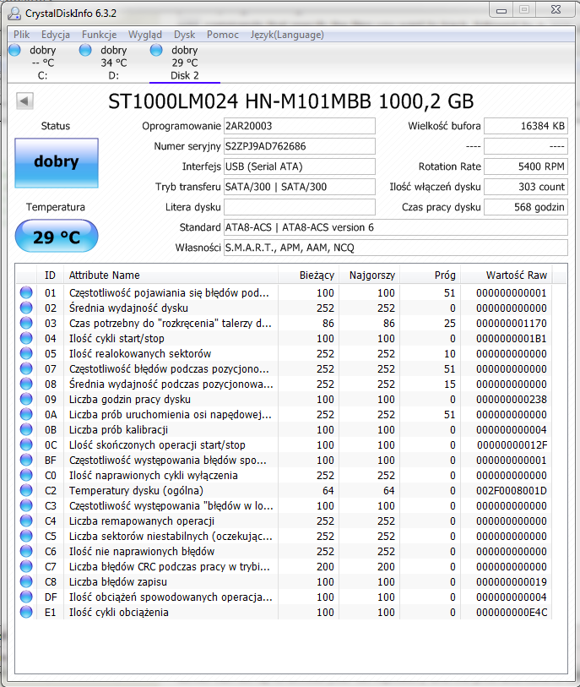Click the power-on count field 303 count
Viewport: 580px width, 687px height.
[526, 187]
